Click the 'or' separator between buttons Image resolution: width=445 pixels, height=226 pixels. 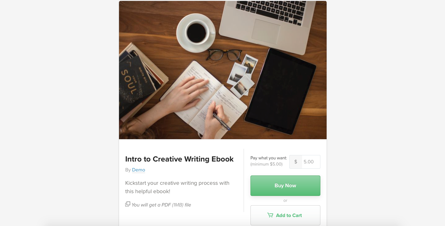285,201
